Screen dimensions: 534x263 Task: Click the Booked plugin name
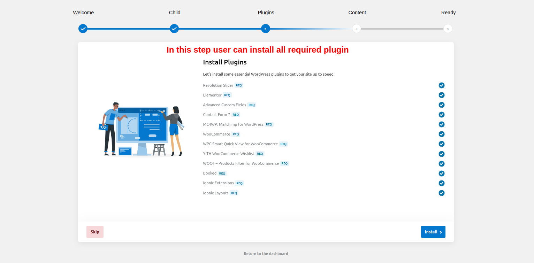point(210,173)
